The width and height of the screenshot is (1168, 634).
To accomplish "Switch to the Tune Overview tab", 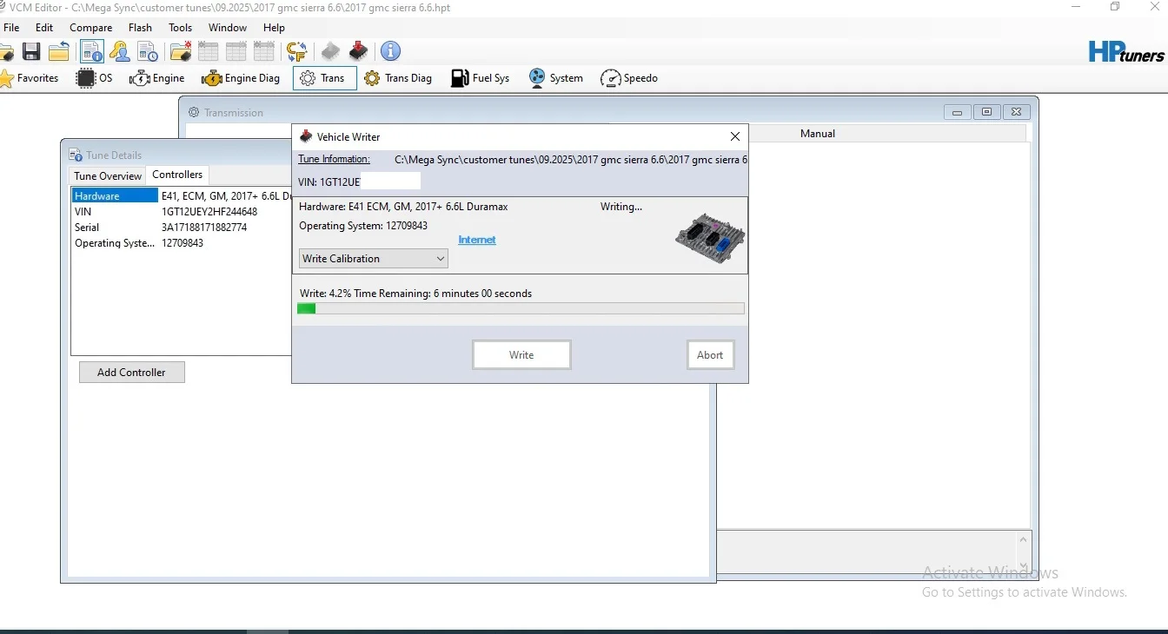I will 108,175.
